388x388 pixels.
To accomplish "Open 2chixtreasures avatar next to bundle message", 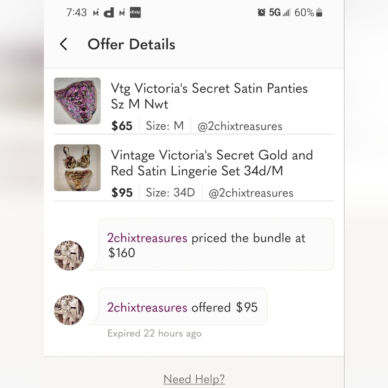I will click(x=69, y=256).
